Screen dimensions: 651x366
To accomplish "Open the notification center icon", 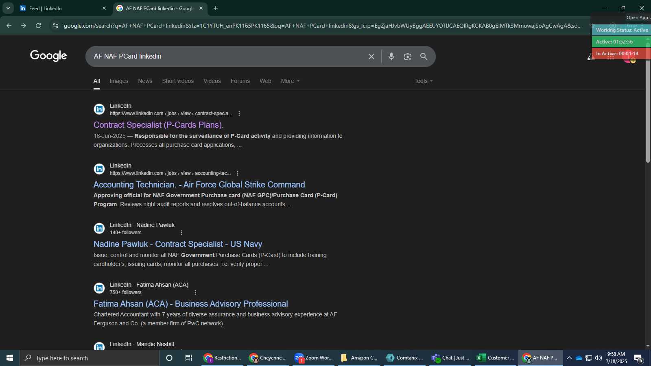I will pos(638,358).
